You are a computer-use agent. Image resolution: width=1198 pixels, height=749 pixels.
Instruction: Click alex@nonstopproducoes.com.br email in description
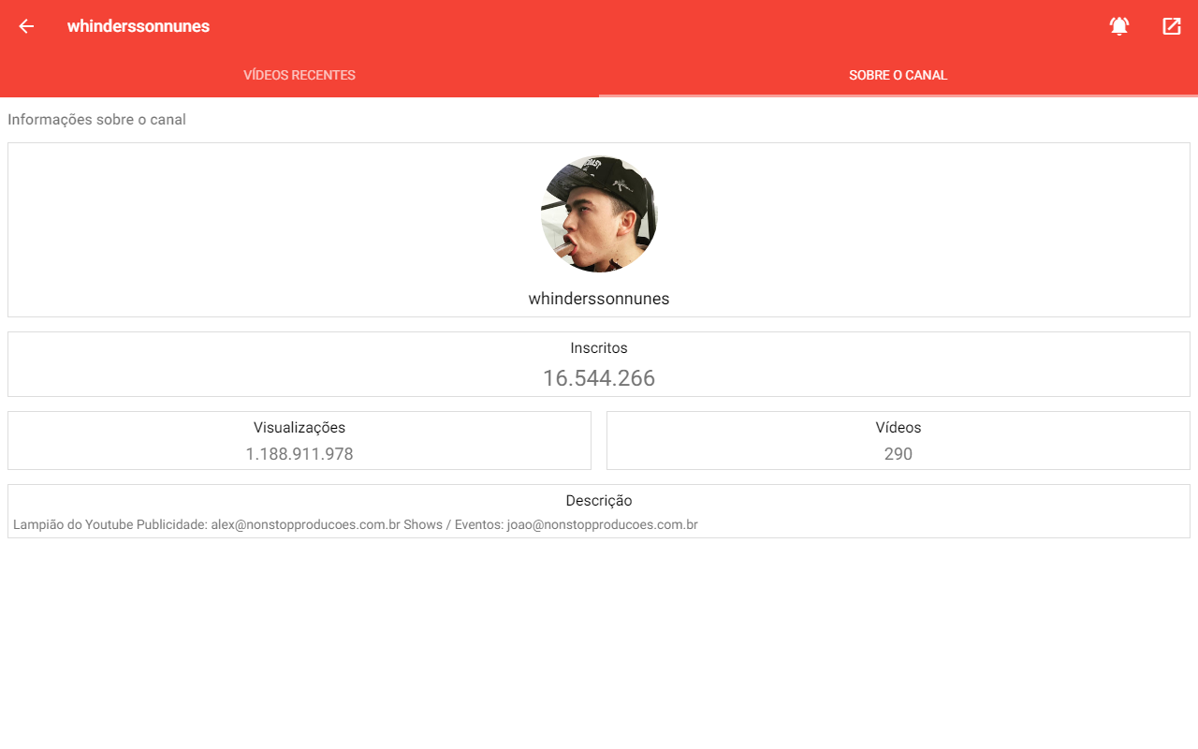pos(305,525)
